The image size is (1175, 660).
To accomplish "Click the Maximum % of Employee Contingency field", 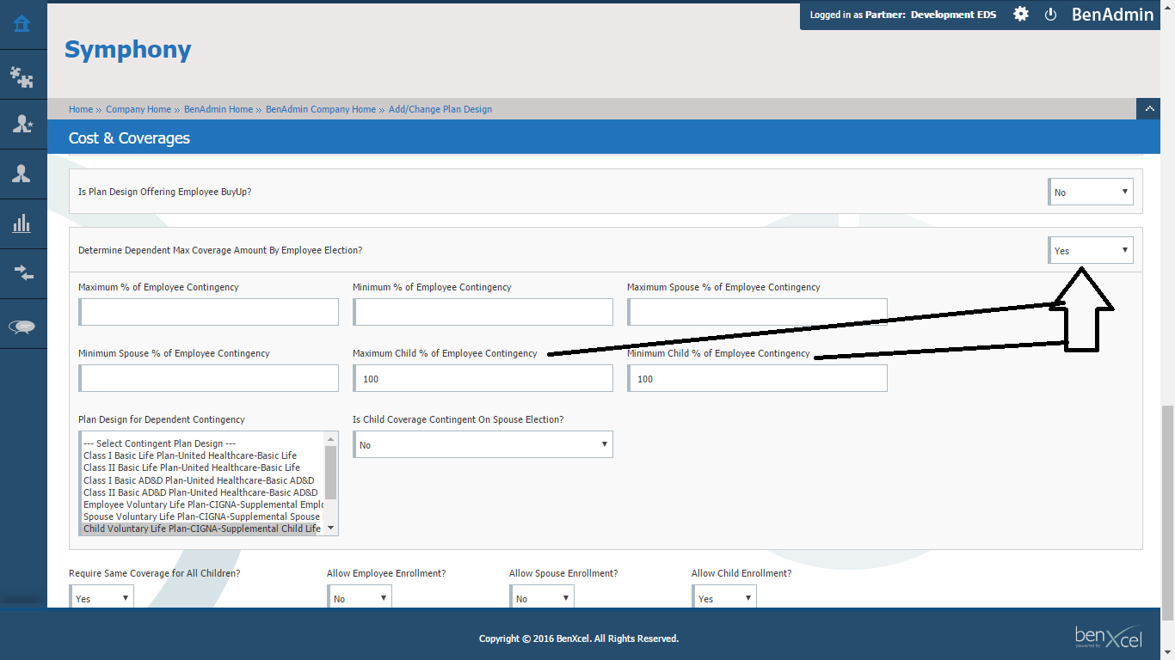I will tap(209, 312).
